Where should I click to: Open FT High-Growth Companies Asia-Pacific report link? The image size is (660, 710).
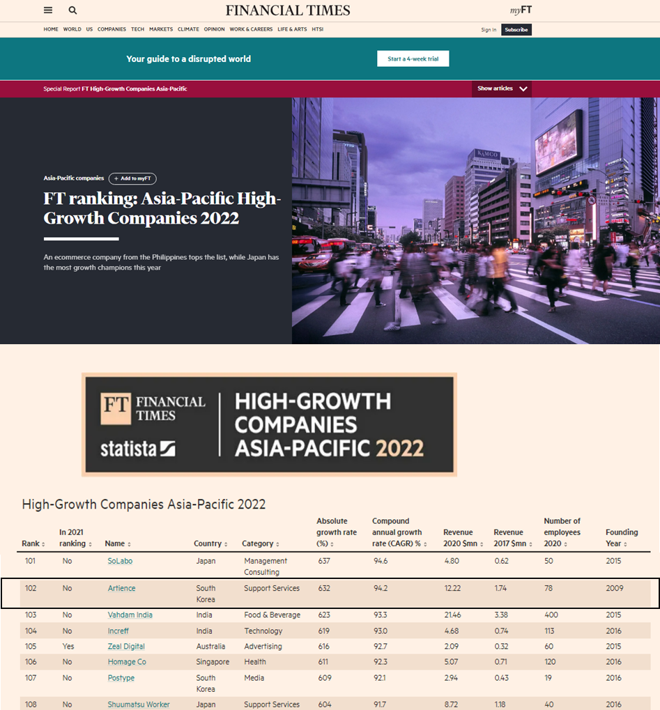click(134, 88)
